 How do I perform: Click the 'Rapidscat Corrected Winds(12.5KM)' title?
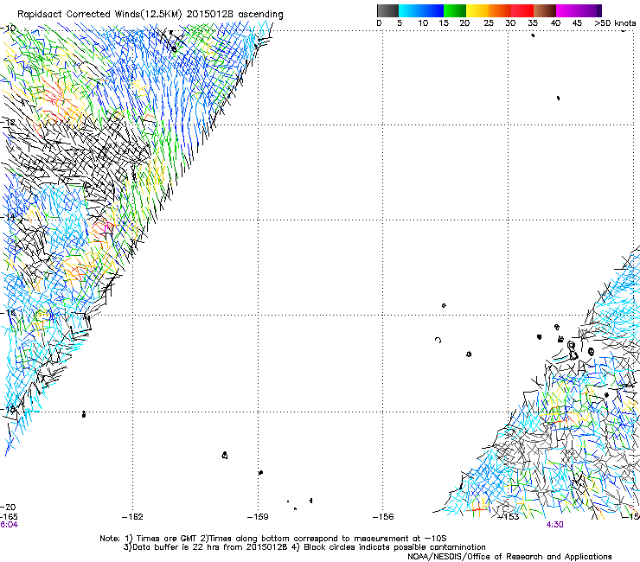(x=100, y=15)
